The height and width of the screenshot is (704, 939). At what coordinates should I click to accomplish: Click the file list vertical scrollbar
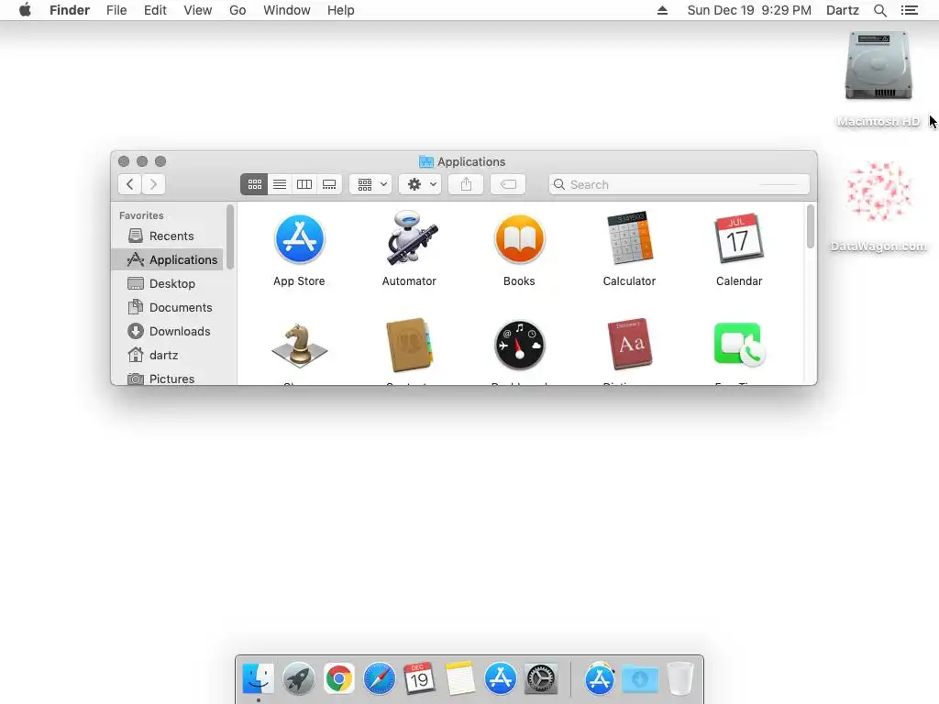(811, 226)
